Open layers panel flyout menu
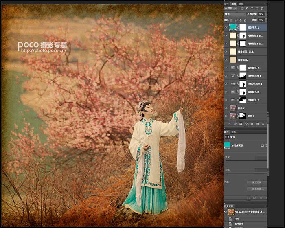 (x=267, y=4)
